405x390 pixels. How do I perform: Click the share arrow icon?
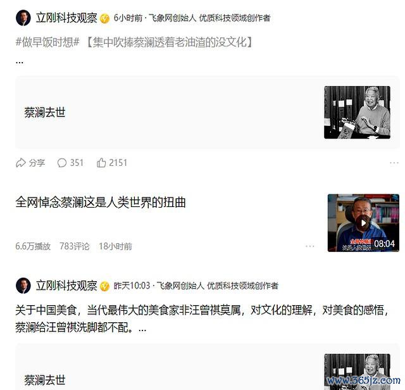21,163
